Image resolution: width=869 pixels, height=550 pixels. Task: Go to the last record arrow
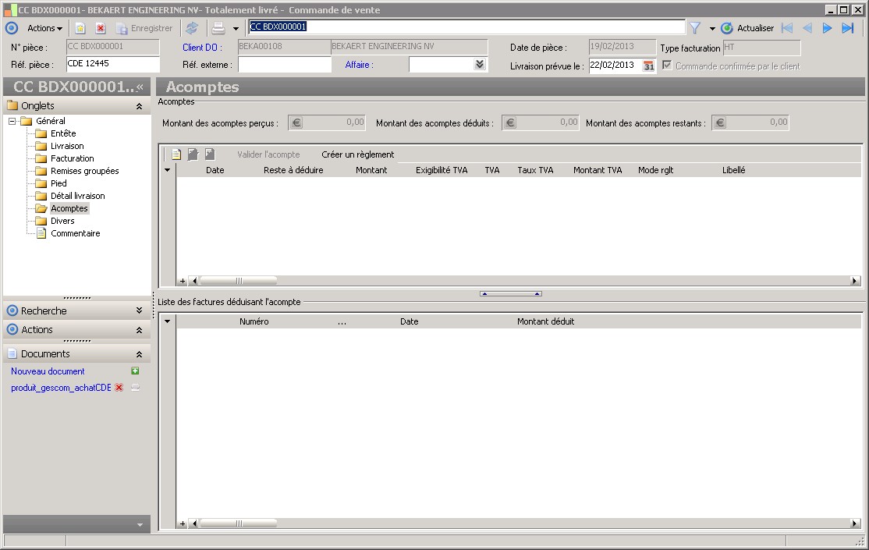pos(848,28)
